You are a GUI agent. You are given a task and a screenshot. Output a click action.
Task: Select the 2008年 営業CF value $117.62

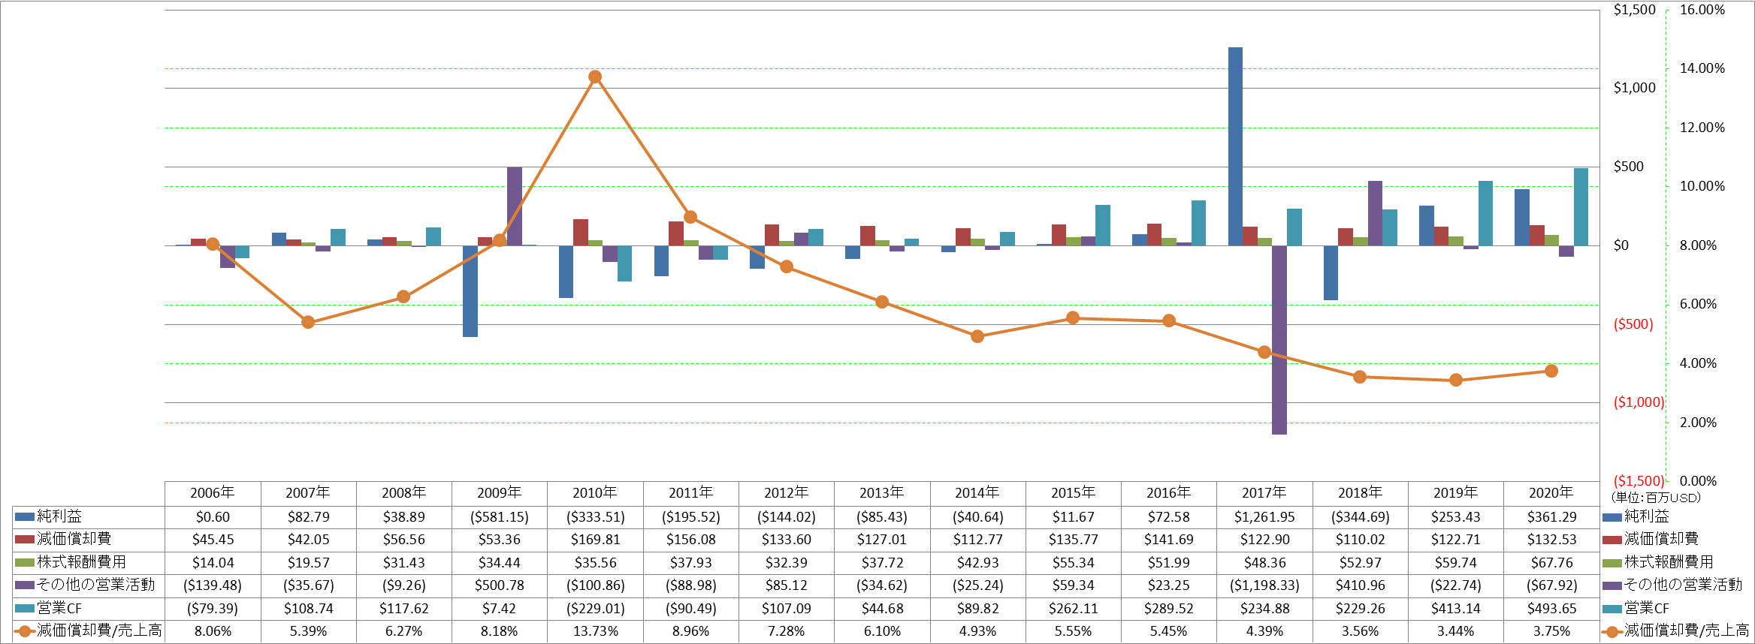pyautogui.click(x=403, y=609)
